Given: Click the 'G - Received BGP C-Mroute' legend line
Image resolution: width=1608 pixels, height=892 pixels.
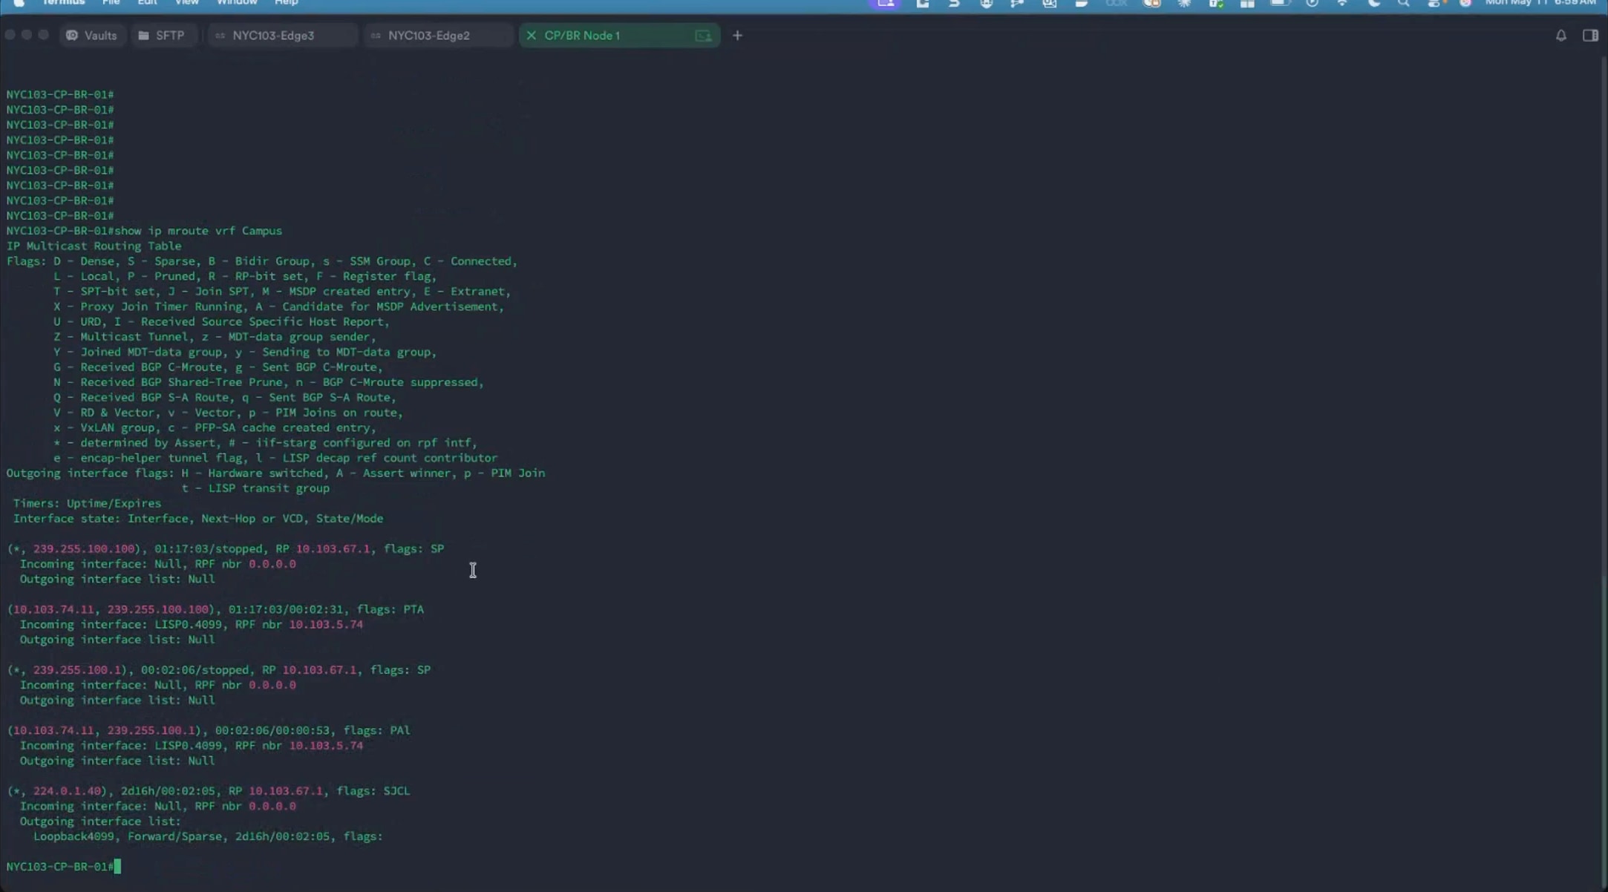Looking at the screenshot, I should coord(218,367).
